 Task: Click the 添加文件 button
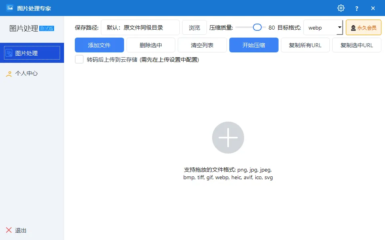tap(99, 45)
